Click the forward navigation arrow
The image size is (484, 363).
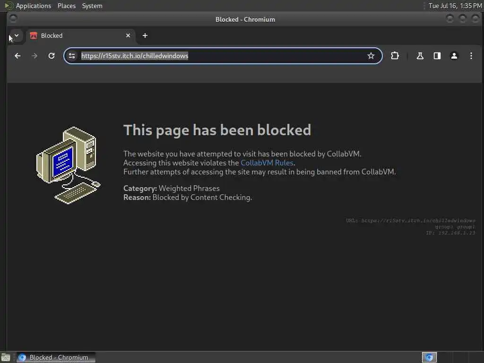click(x=35, y=56)
